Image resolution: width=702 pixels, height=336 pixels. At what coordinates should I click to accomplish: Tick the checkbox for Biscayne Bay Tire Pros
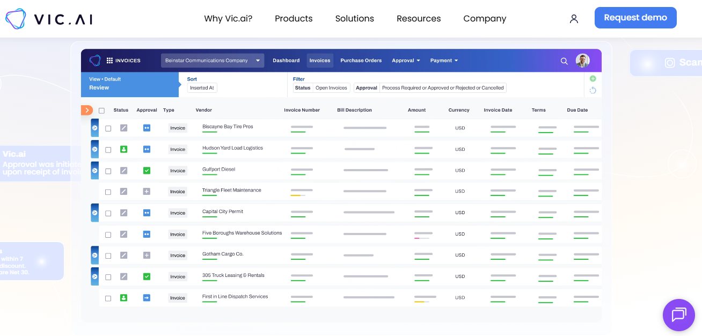point(108,128)
